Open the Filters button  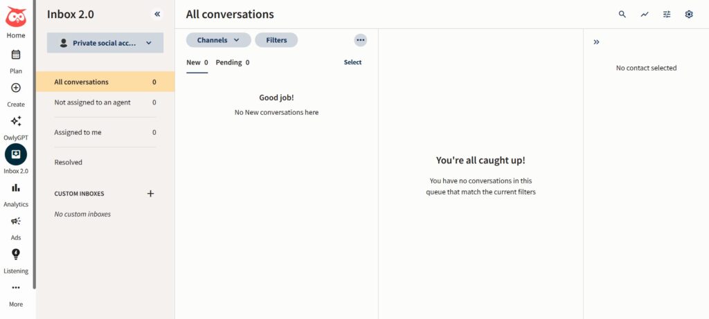click(x=276, y=40)
